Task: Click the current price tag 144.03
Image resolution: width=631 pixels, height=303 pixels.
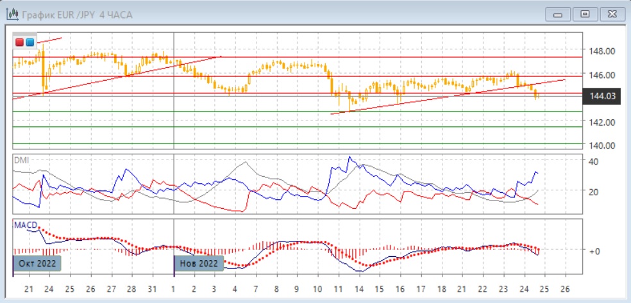Action: pos(602,97)
